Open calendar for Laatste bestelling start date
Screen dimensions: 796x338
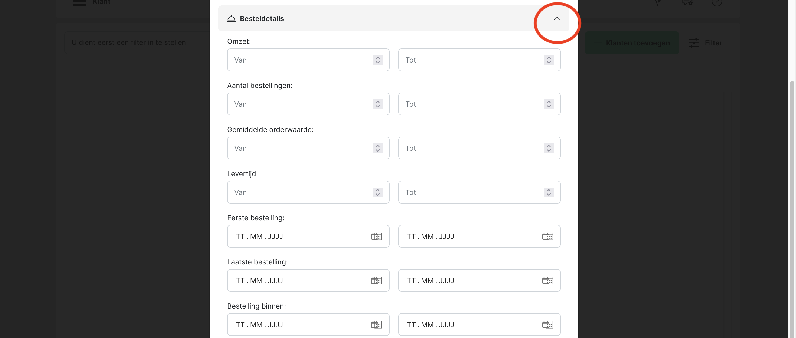376,281
